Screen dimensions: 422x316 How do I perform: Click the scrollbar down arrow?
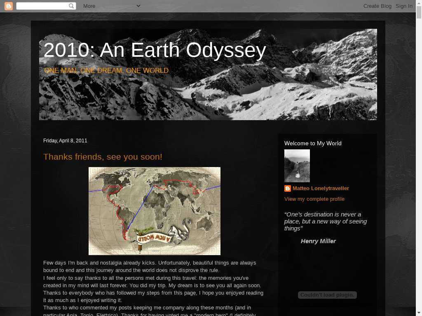click(419, 313)
